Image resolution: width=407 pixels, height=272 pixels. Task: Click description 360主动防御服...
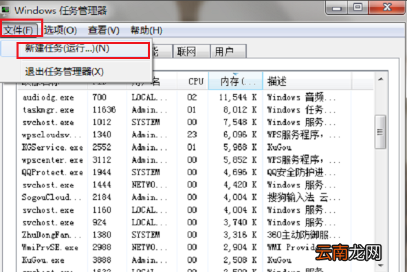[304, 235]
